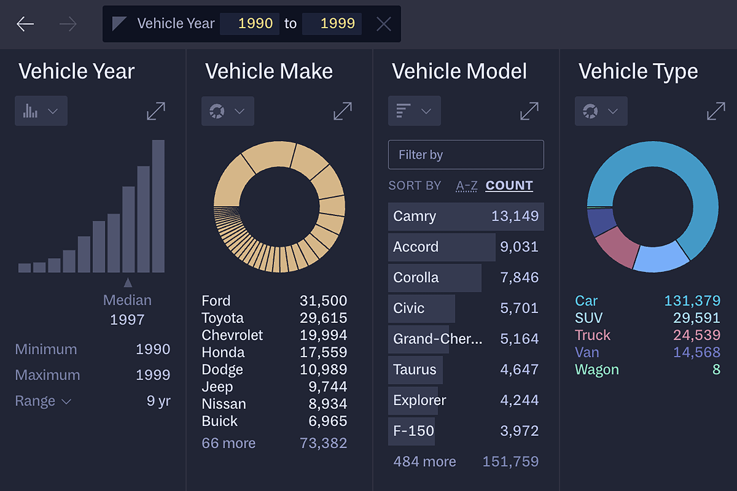Remove the Vehicle Year filter with the X
737x491 pixels.
[383, 24]
